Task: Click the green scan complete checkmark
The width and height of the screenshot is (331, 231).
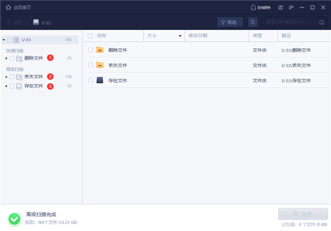Action: [x=14, y=219]
